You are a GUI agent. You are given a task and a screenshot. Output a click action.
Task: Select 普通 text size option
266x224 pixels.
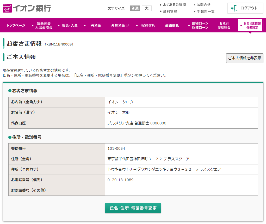[135, 8]
